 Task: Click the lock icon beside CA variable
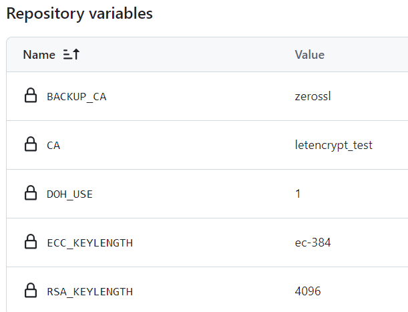click(x=31, y=144)
